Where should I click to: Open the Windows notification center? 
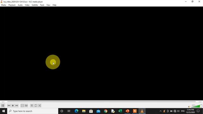click(198, 111)
